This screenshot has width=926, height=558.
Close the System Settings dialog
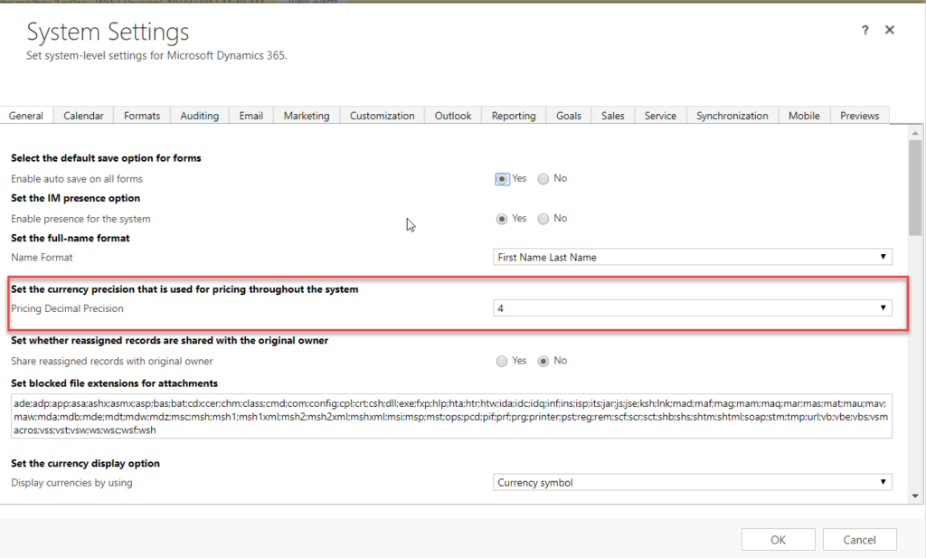(x=890, y=30)
